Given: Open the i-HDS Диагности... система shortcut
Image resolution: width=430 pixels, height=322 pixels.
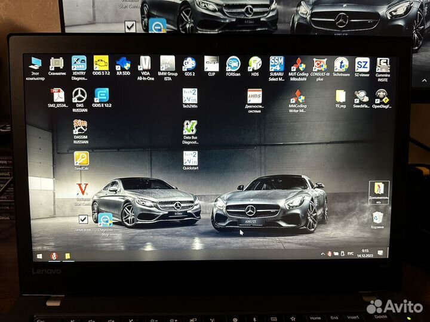Looking at the screenshot, I should pos(254,101).
